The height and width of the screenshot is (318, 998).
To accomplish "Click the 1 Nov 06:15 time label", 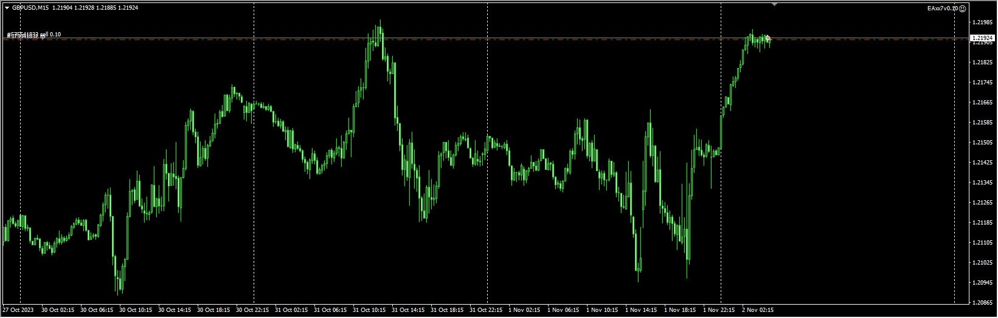I will pyautogui.click(x=563, y=310).
